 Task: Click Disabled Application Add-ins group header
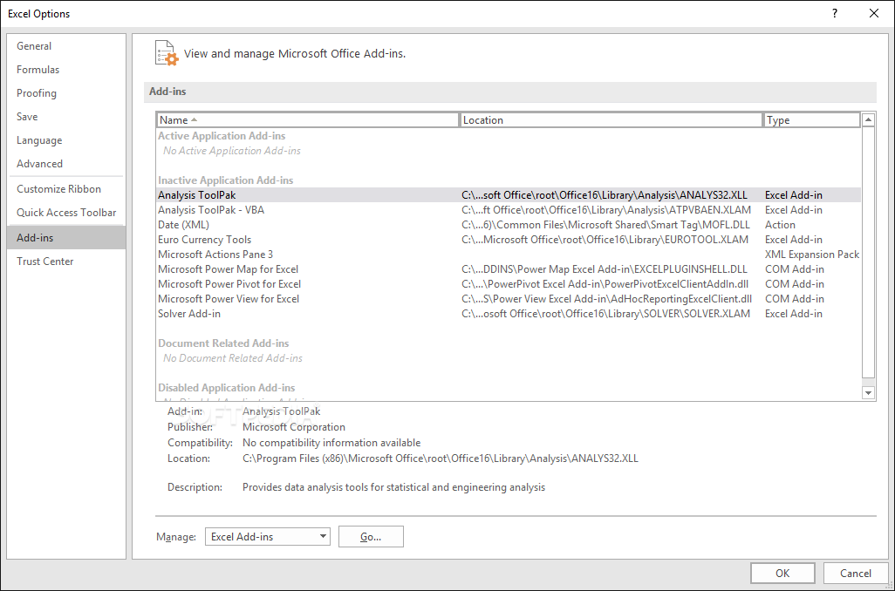pos(227,388)
